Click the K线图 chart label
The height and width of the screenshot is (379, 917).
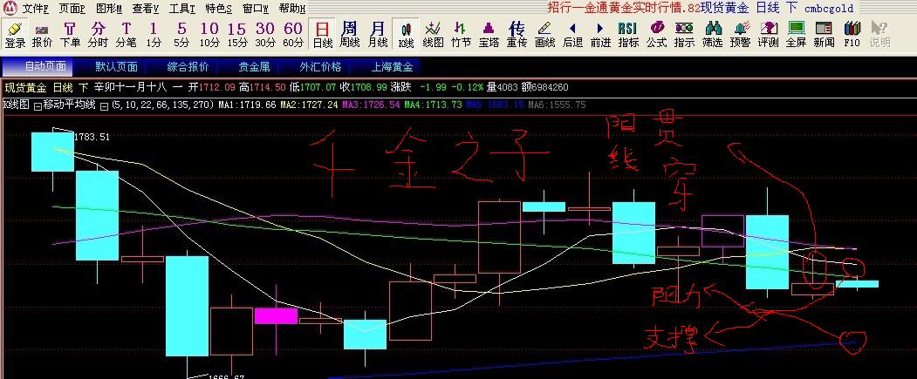[17, 105]
